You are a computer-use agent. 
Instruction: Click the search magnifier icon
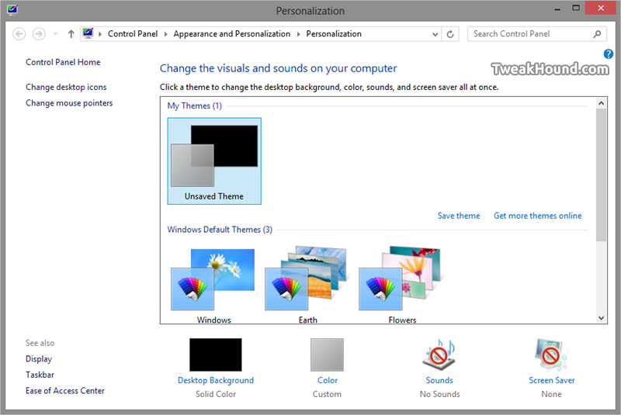(x=597, y=34)
